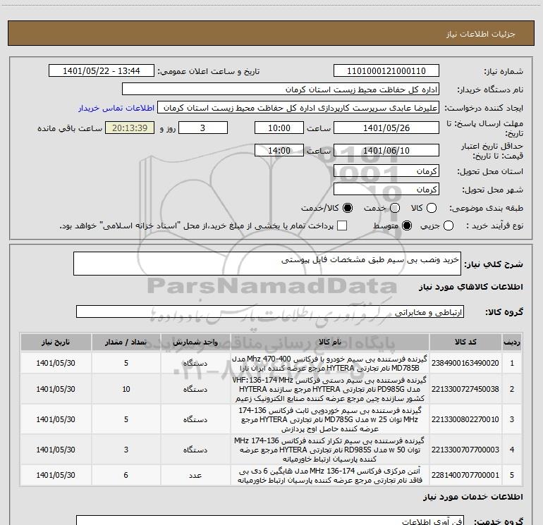Screen dimensions: 543x525
Task: Click the ردیف column header
Action: coord(512,342)
